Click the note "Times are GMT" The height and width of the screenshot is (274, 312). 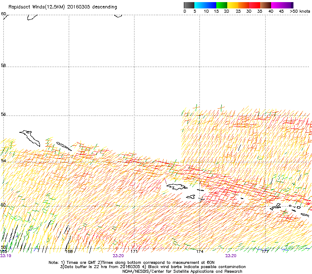pyautogui.click(x=81, y=263)
